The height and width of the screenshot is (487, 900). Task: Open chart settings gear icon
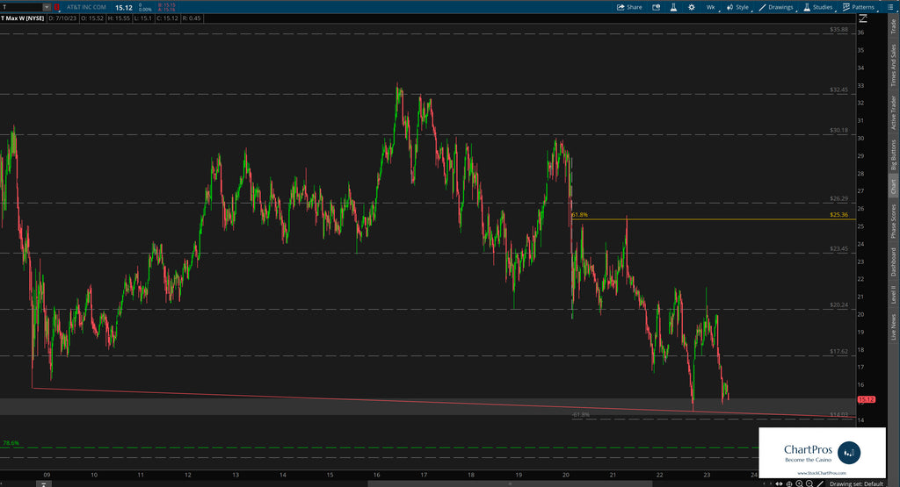tap(691, 7)
